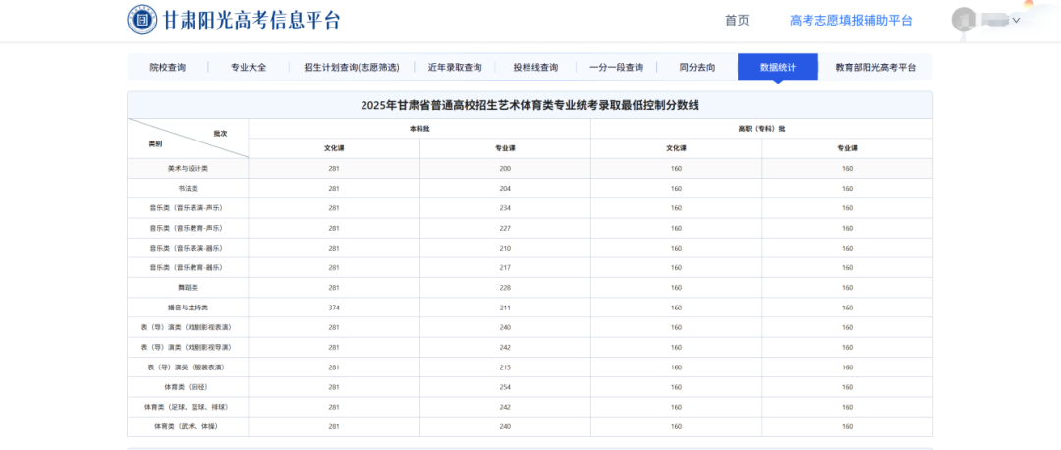1061x450 pixels.
Task: Open 高考志愿填报辅助平台 link
Action: point(851,21)
